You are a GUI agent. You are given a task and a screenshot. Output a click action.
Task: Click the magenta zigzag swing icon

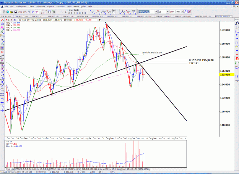(37, 12)
